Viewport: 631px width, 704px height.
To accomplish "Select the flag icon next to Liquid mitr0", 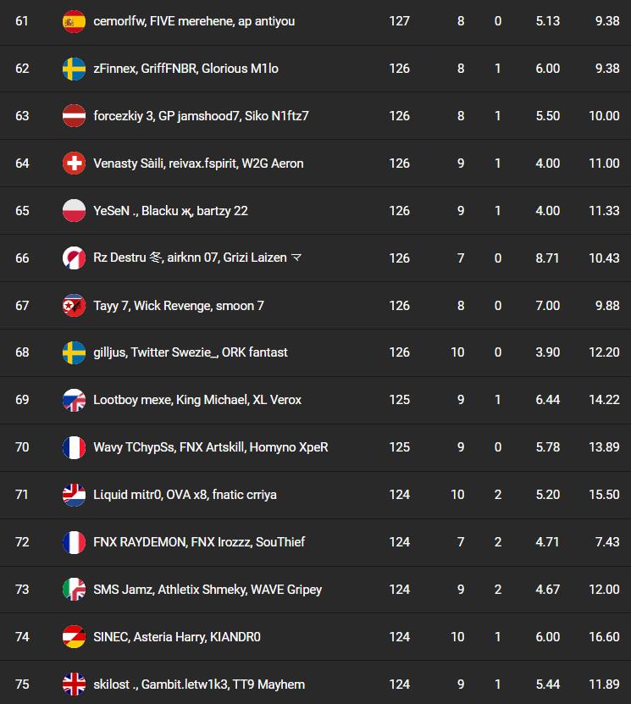I will 74,495.
